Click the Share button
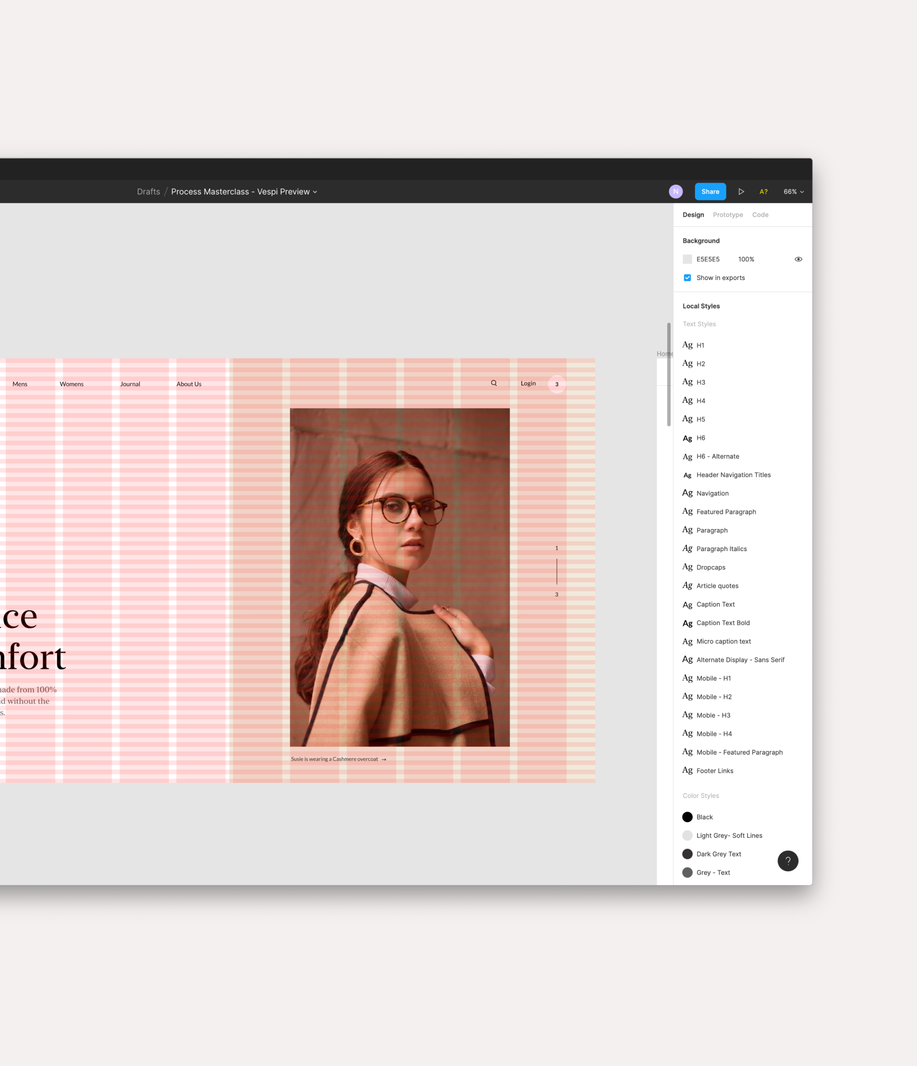This screenshot has height=1066, width=917. [x=710, y=191]
